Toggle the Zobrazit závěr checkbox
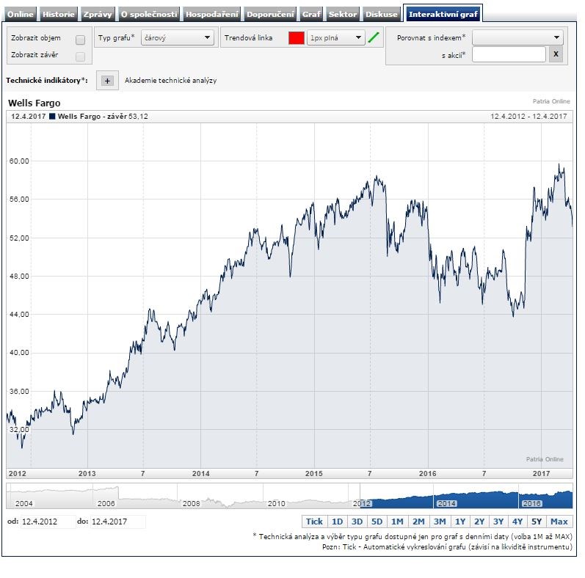This screenshot has width=585, height=578. point(80,56)
